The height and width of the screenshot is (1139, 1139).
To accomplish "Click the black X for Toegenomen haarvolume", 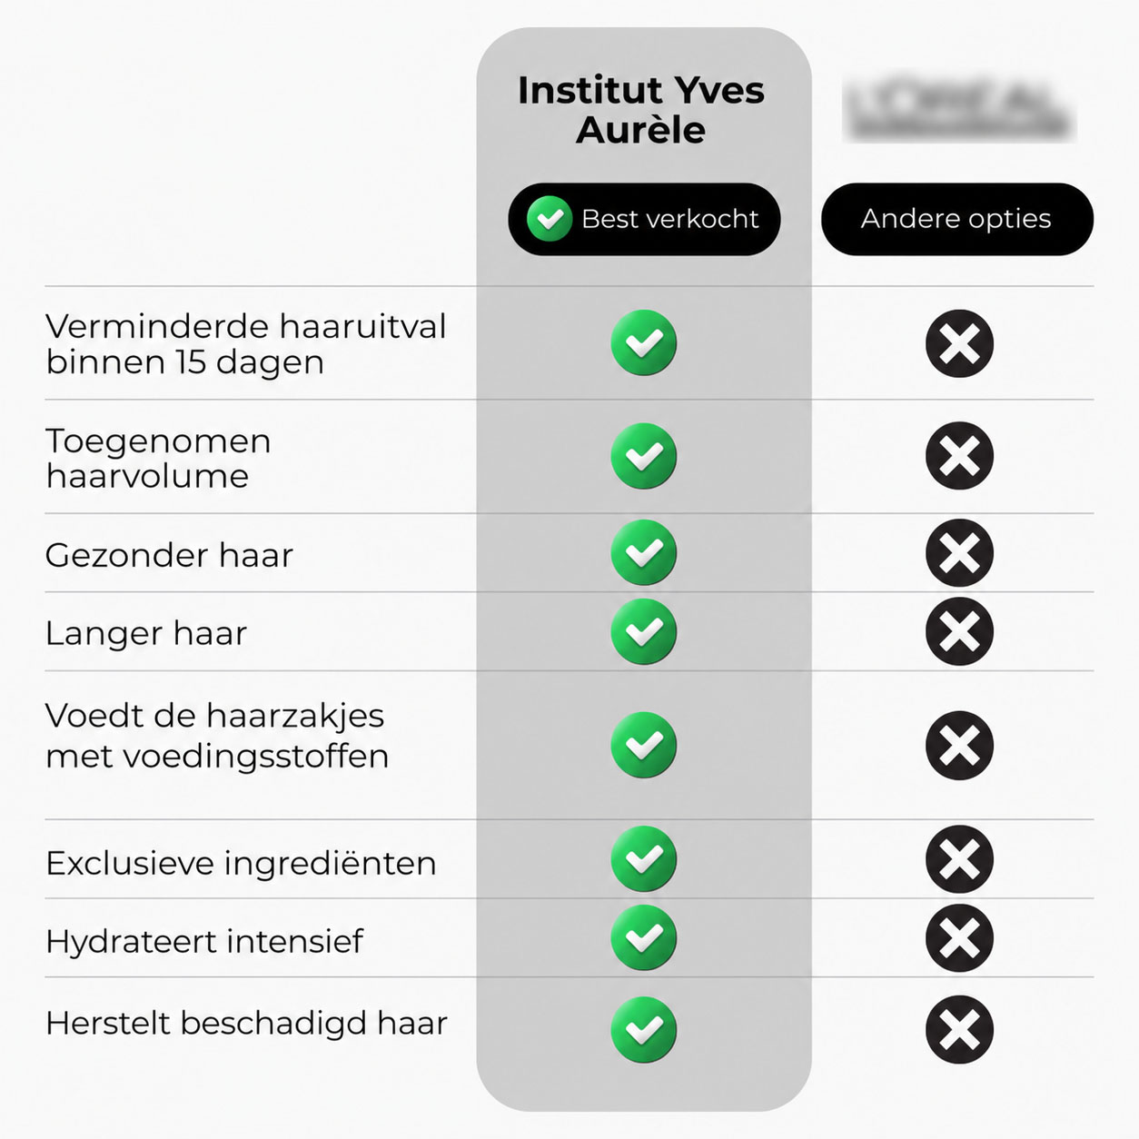I will 960,456.
